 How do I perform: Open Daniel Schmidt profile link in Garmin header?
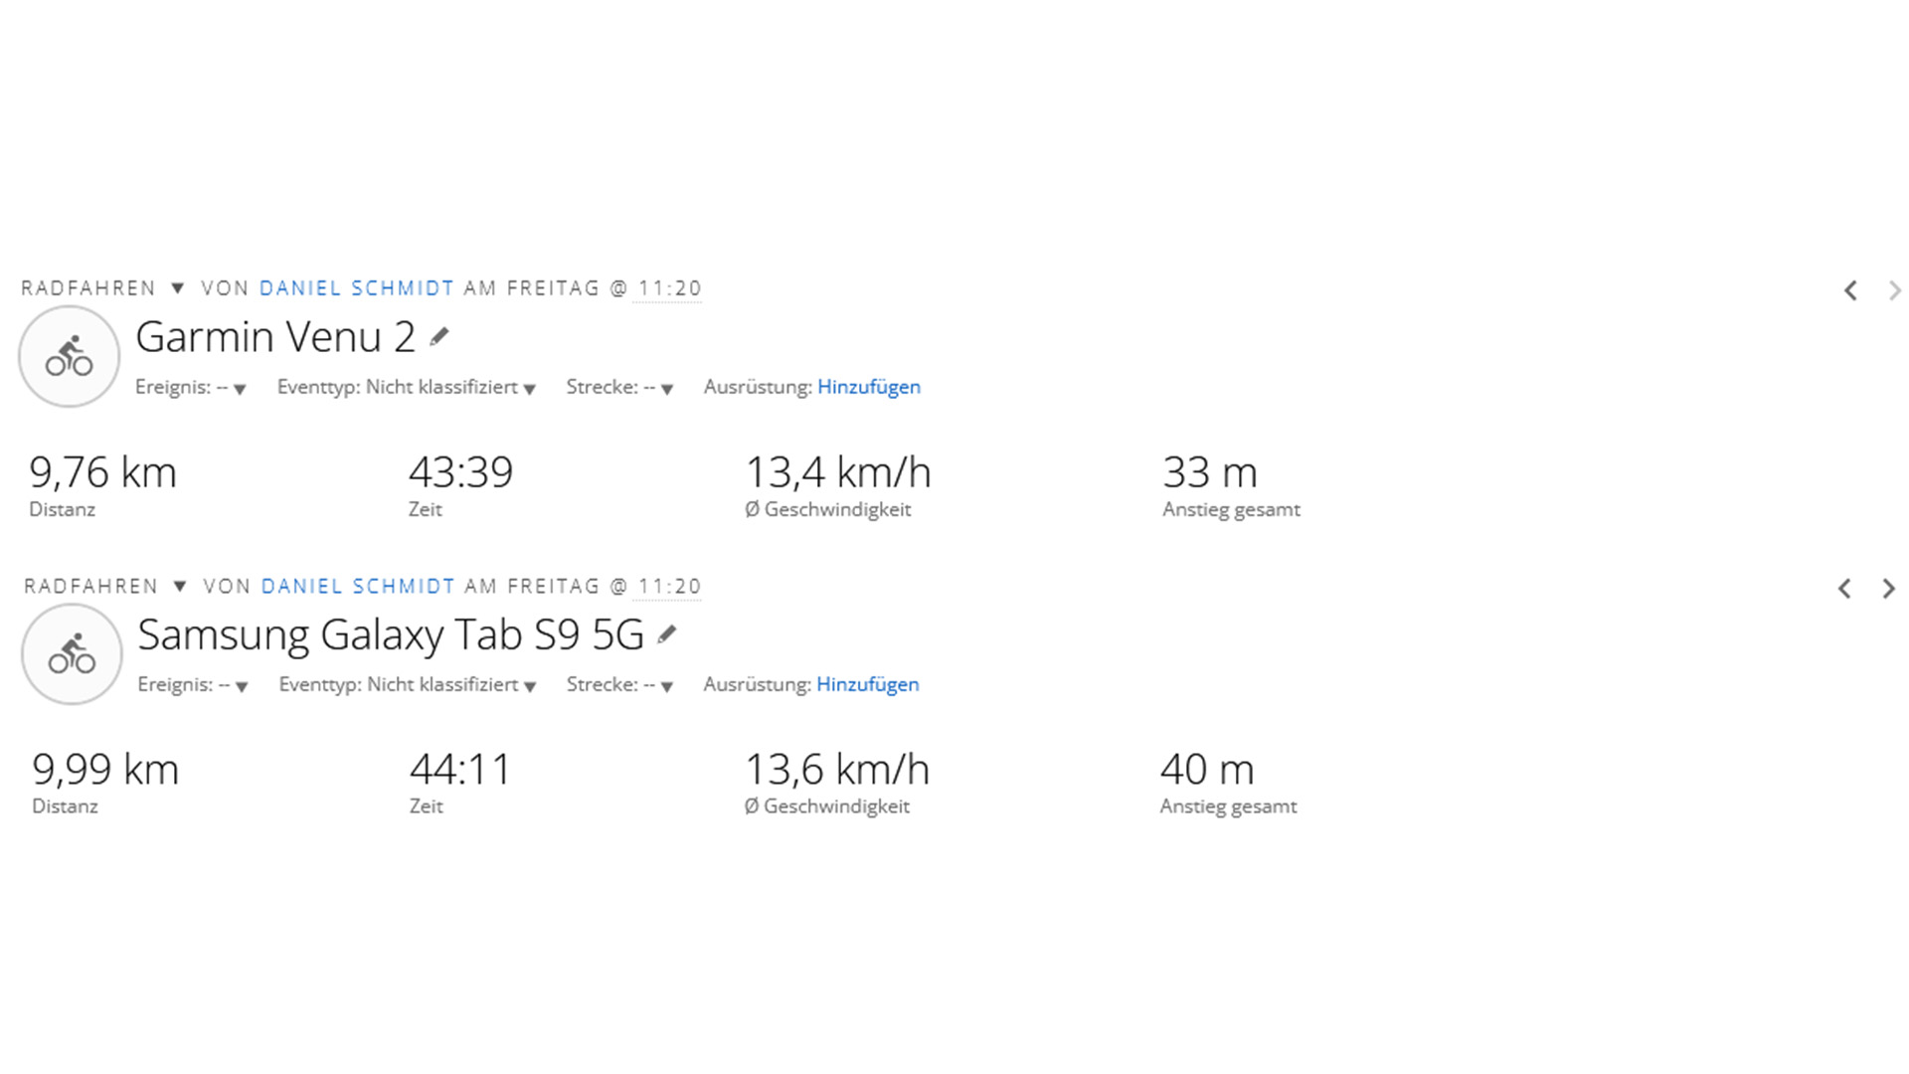point(357,288)
